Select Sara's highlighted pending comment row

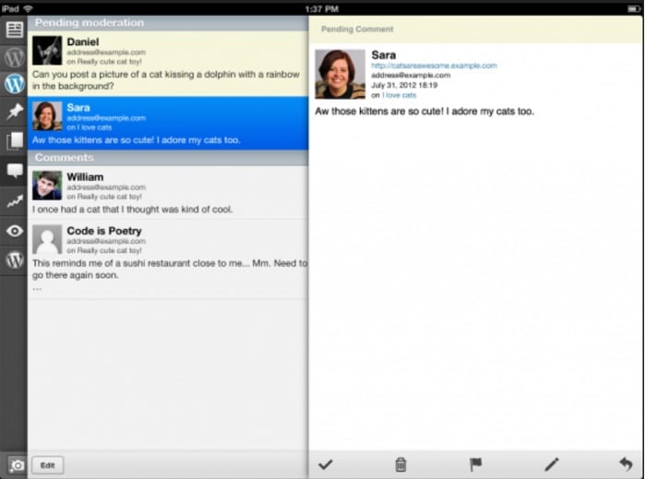click(x=168, y=124)
